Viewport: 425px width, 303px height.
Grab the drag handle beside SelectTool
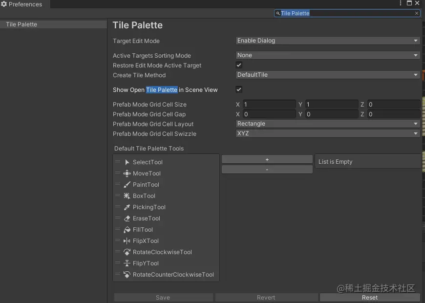[118, 161]
